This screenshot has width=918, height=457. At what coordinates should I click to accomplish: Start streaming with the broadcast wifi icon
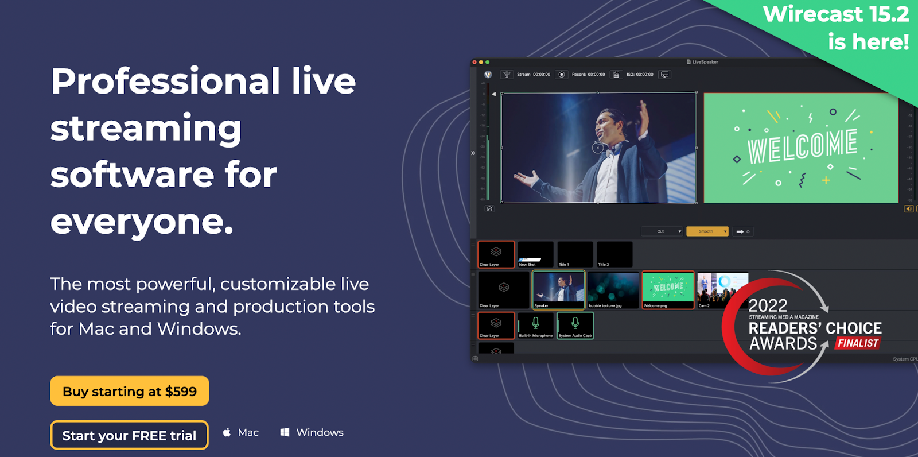click(x=507, y=75)
